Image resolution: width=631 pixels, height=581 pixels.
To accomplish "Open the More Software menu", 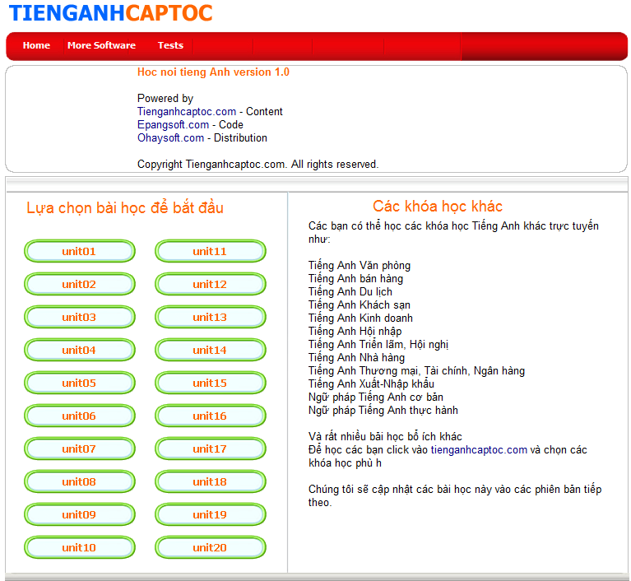I will click(x=101, y=45).
